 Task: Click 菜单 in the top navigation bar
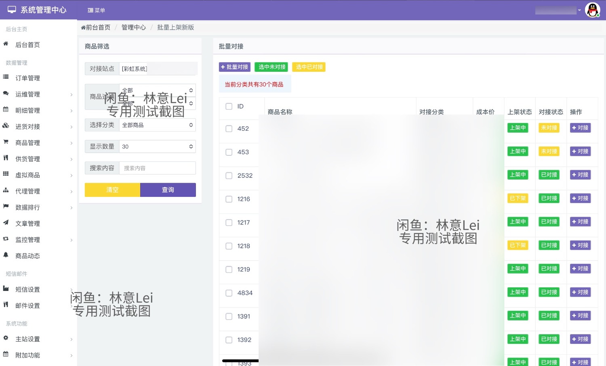point(96,10)
